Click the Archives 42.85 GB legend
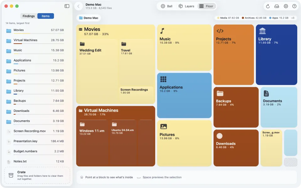Screen dimensions: 301x188 (254, 18)
